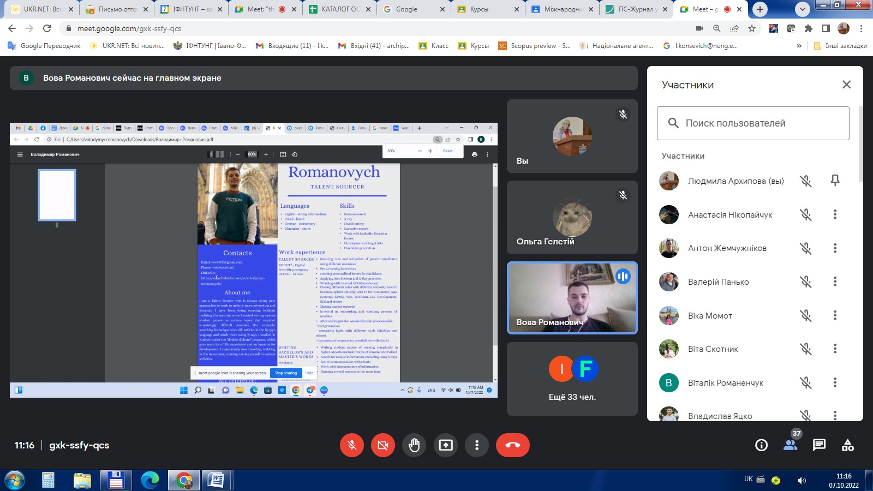The image size is (873, 491).
Task: Click the Ещё 33 чел. tile
Action: [572, 379]
